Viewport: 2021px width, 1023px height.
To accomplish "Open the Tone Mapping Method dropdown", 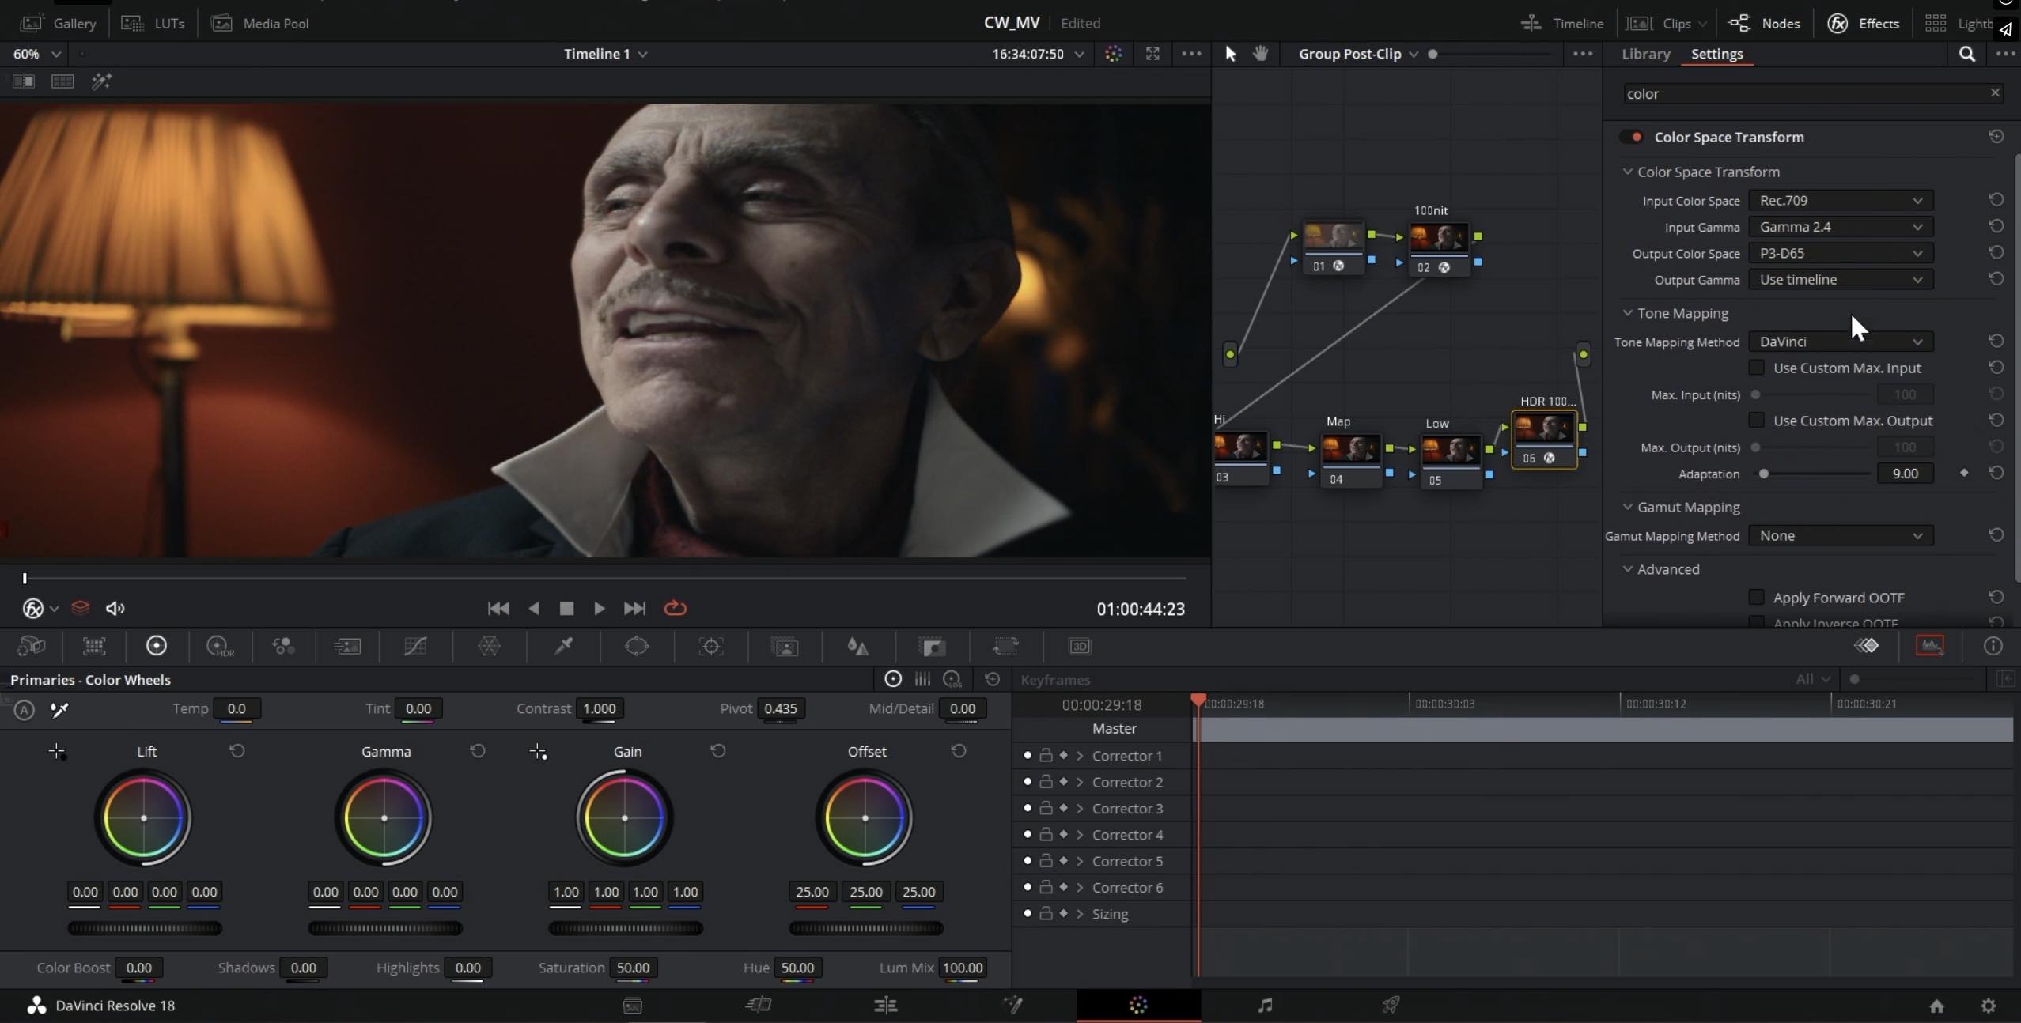I will pos(1840,342).
